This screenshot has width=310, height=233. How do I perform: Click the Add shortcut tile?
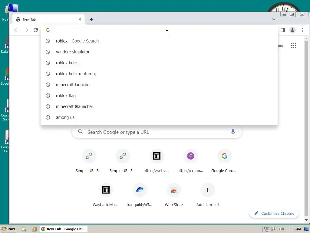208,195
